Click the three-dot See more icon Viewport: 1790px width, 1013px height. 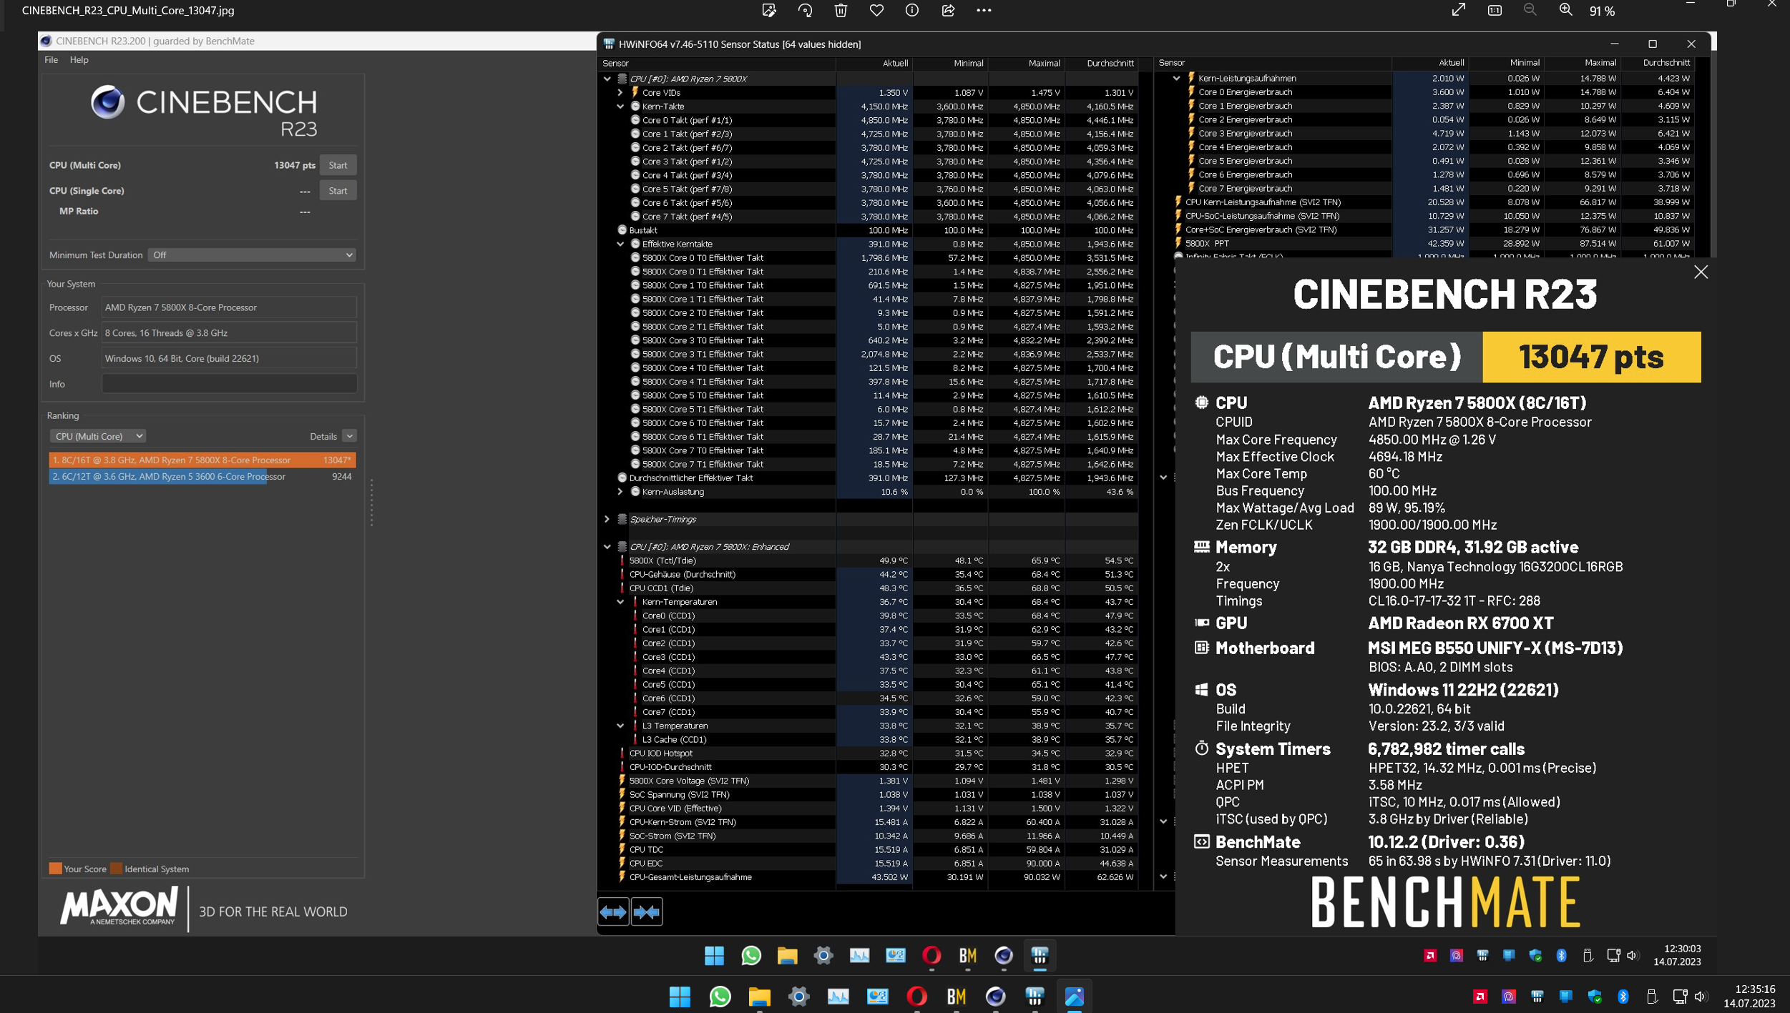[x=984, y=10]
